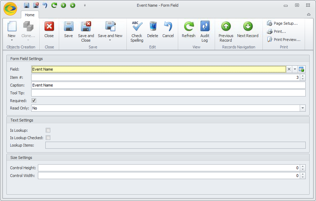316x201 pixels.
Task: Collapse the ribbon with the chevron
Action: pyautogui.click(x=309, y=14)
